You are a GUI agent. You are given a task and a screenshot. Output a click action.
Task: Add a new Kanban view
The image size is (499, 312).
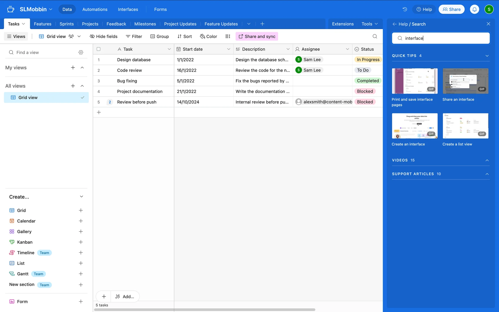(x=81, y=242)
